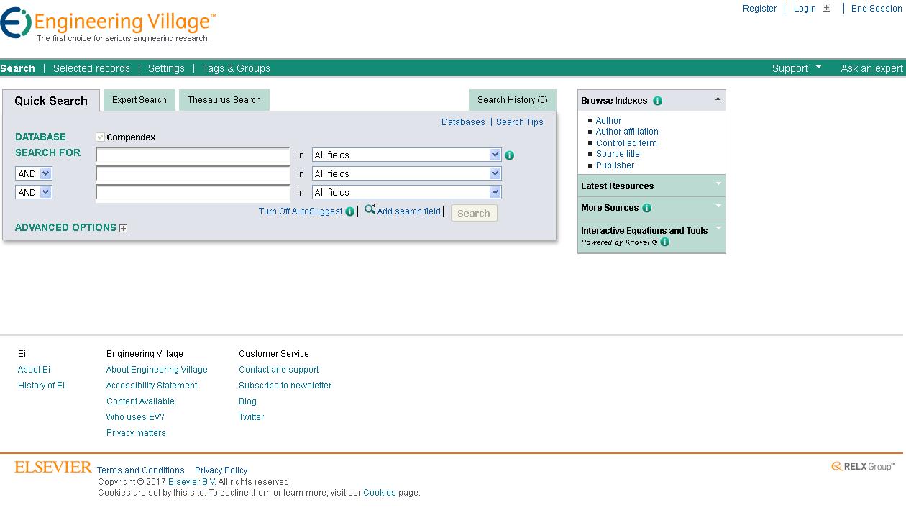
Task: Click the info icon next to Powered by Knovel
Action: [x=664, y=242]
